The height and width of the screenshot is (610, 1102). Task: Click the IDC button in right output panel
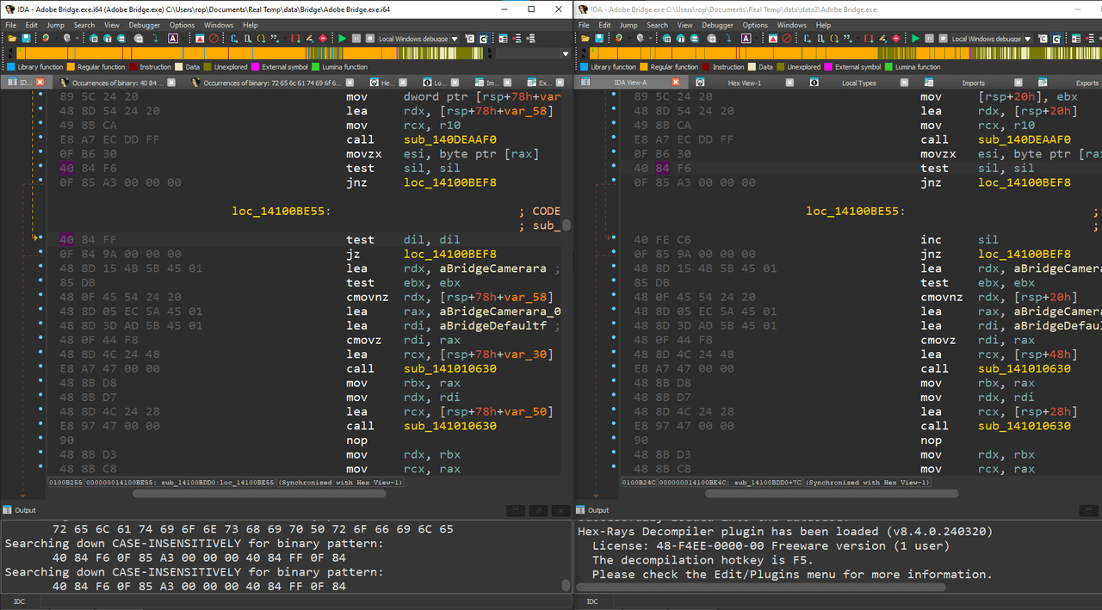point(592,601)
